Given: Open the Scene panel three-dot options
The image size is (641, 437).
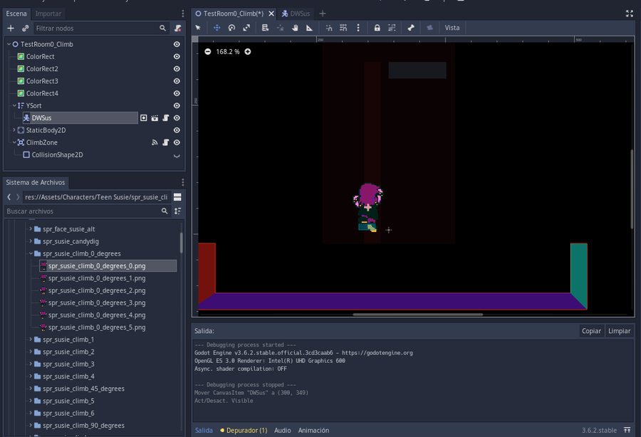Looking at the screenshot, I should click(x=183, y=14).
